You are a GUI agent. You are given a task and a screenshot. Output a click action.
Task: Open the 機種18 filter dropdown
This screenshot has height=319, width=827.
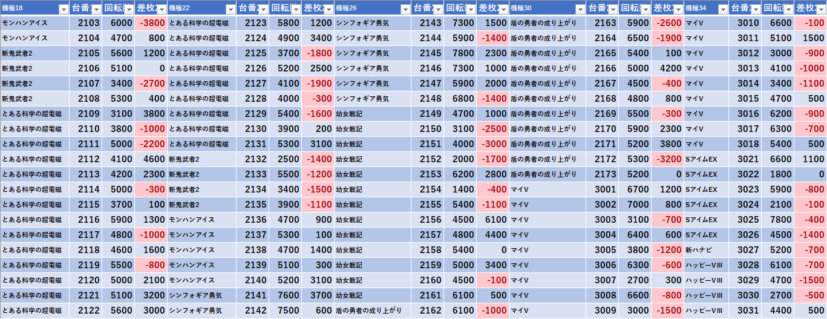click(x=64, y=9)
